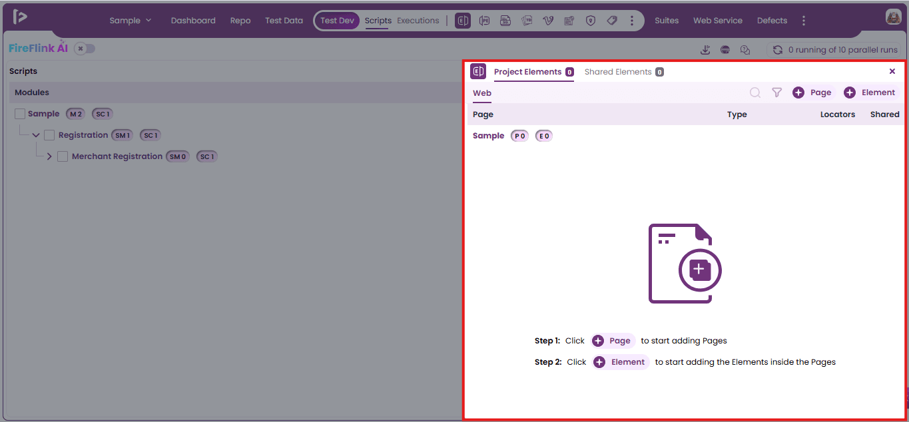Open the Variables (V) icon
Screen dimensions: 909x422
pyautogui.click(x=548, y=21)
